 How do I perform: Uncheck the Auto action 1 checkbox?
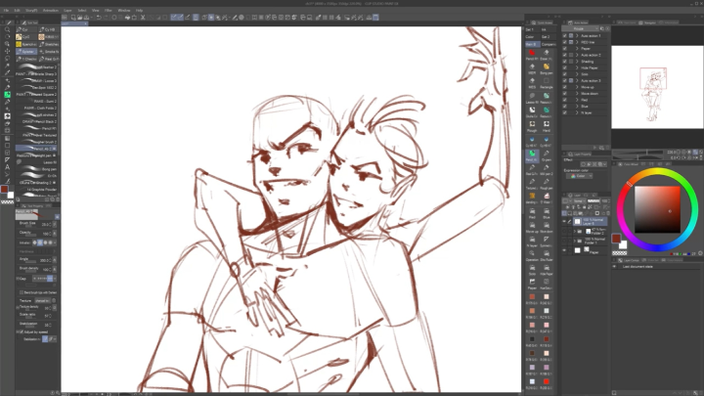point(565,35)
